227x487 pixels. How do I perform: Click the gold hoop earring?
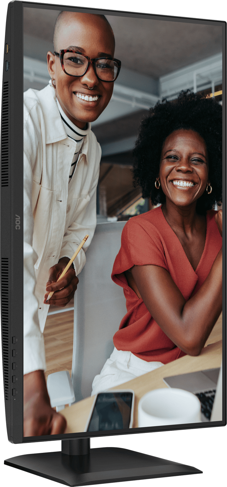pyautogui.click(x=157, y=184)
